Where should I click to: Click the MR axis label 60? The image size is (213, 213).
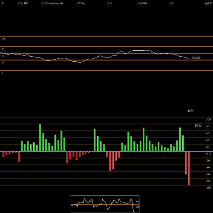point(208,133)
